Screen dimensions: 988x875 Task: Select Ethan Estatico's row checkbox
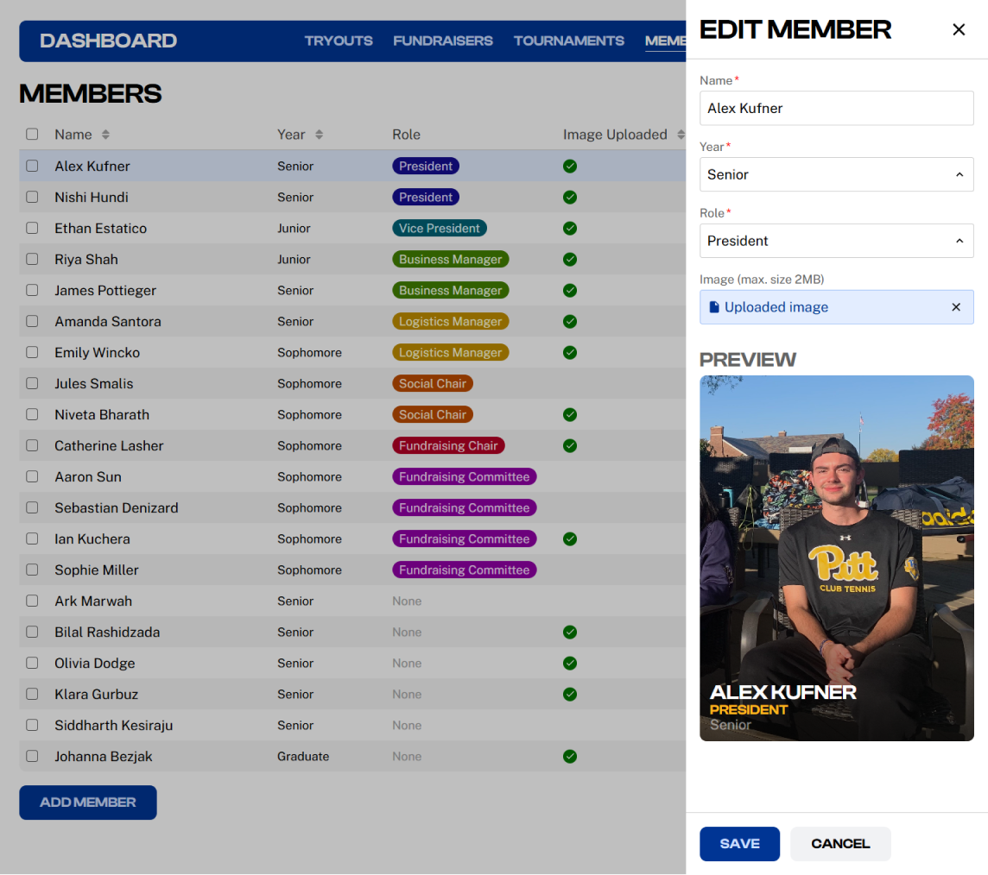tap(32, 228)
